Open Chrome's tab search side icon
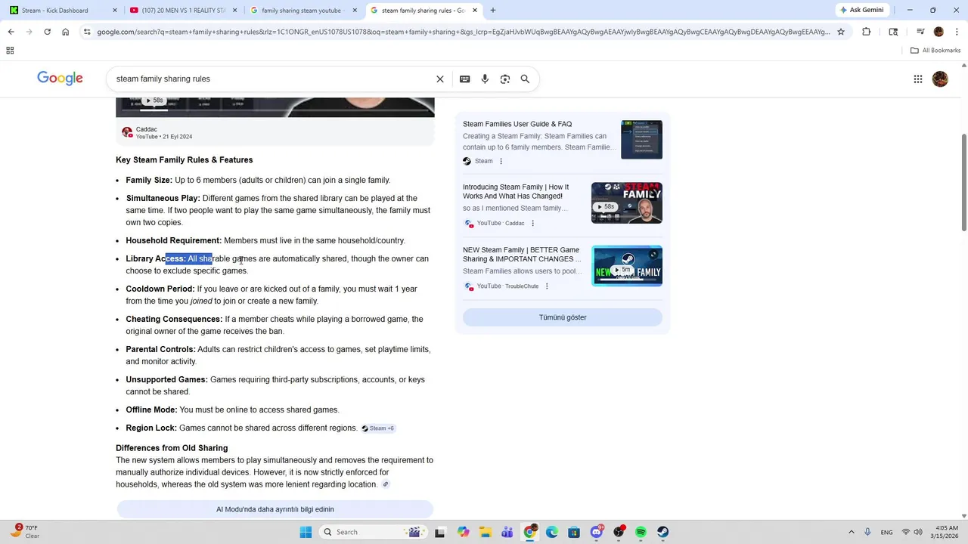The width and height of the screenshot is (968, 544). [893, 32]
